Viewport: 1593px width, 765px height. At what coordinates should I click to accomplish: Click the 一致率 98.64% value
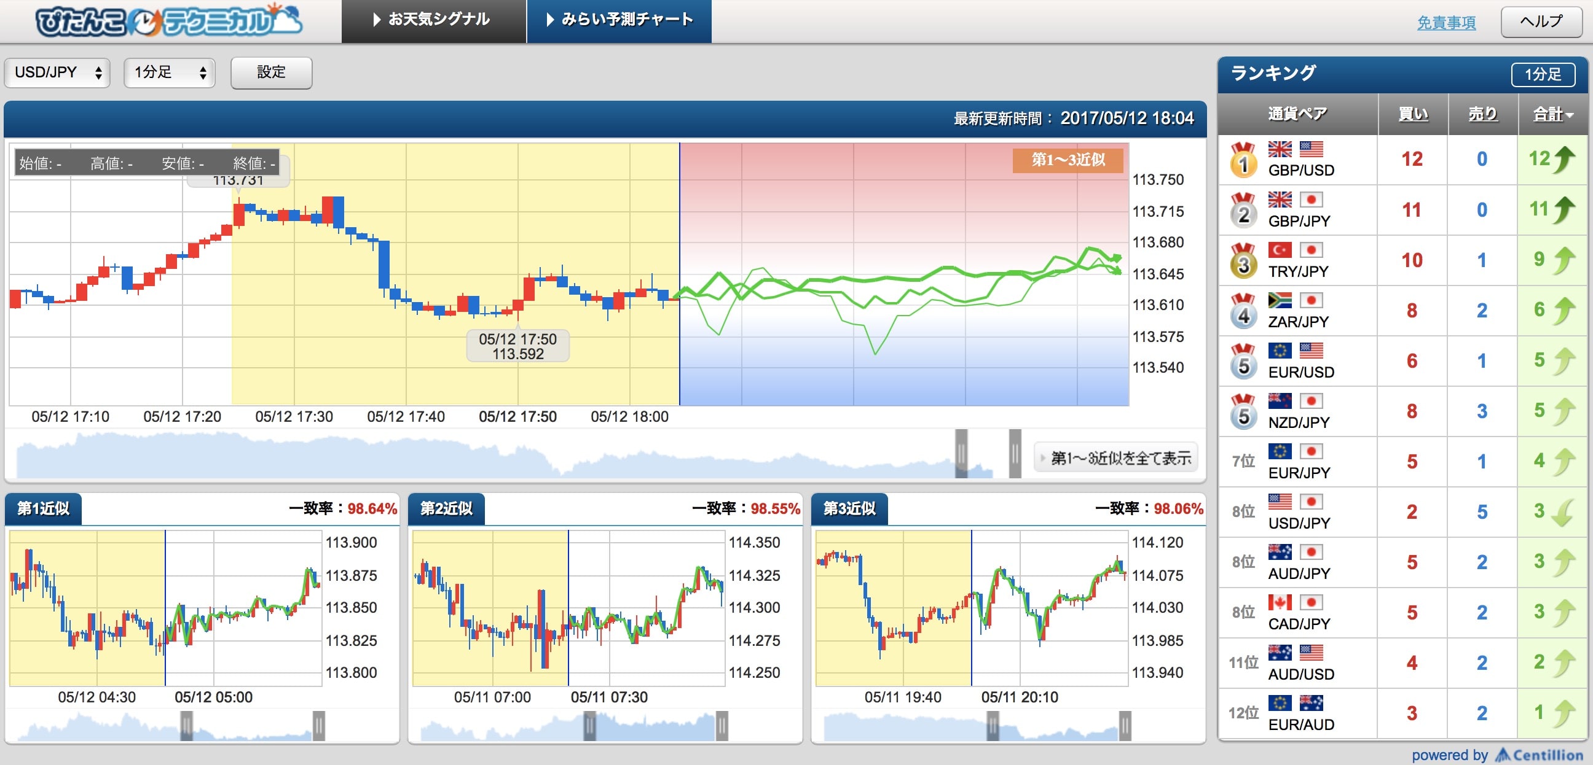pyautogui.click(x=372, y=508)
